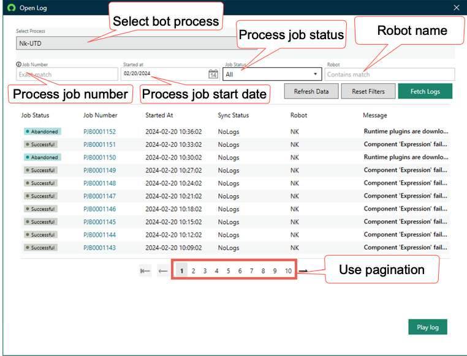Click the Job Number filter field
The width and height of the screenshot is (467, 356).
(x=67, y=74)
